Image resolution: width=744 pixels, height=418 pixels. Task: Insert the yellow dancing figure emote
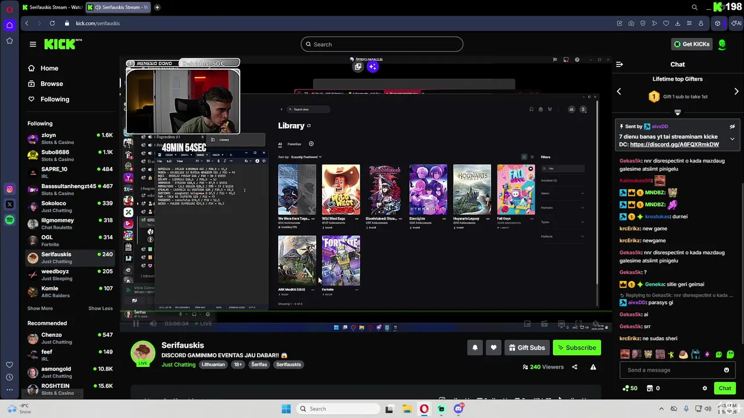[x=671, y=354]
